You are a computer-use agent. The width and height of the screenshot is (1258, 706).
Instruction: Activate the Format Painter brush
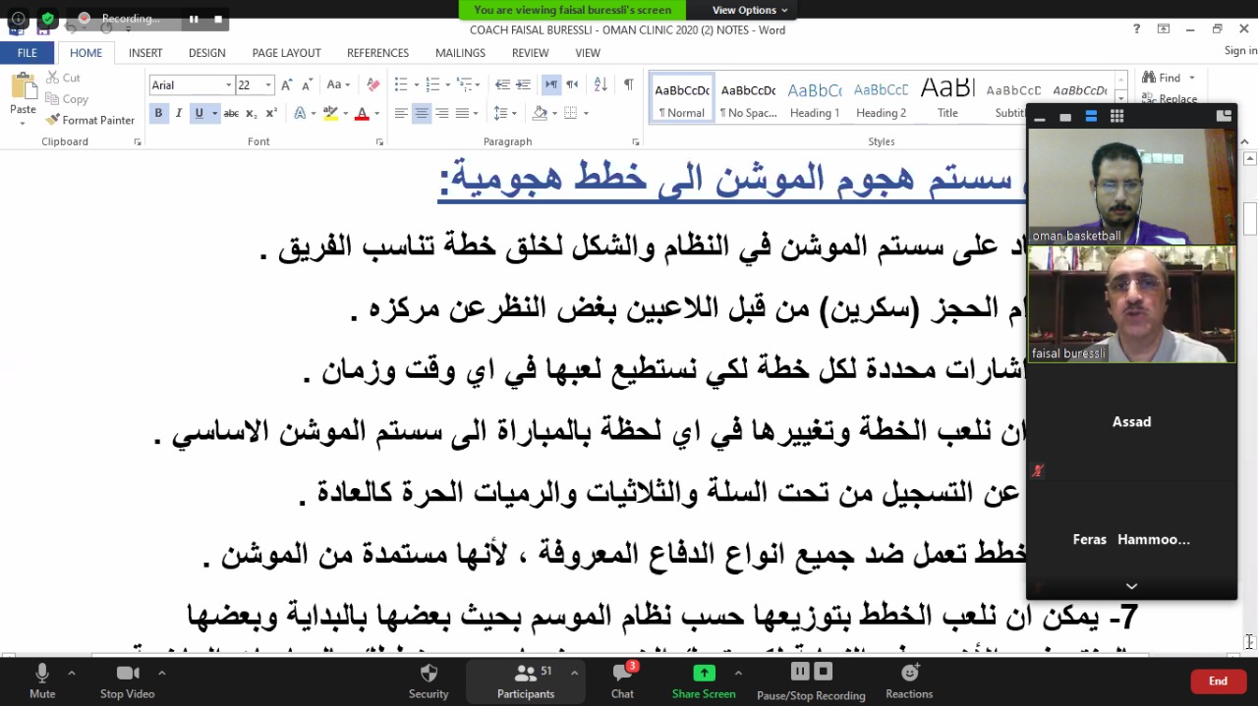coord(90,120)
